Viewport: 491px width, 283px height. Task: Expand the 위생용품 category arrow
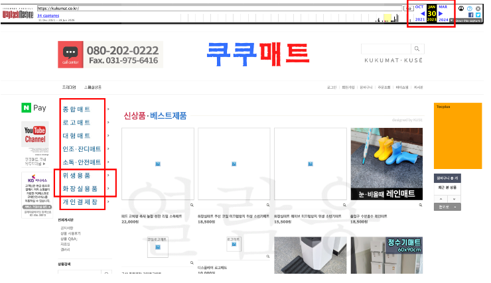108,176
